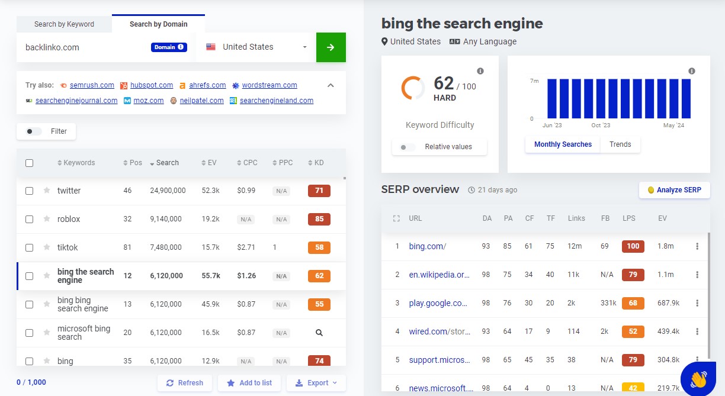Check the twitter row checkbox

pyautogui.click(x=29, y=191)
